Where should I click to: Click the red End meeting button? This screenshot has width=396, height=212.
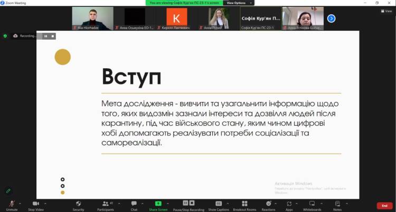click(384, 206)
